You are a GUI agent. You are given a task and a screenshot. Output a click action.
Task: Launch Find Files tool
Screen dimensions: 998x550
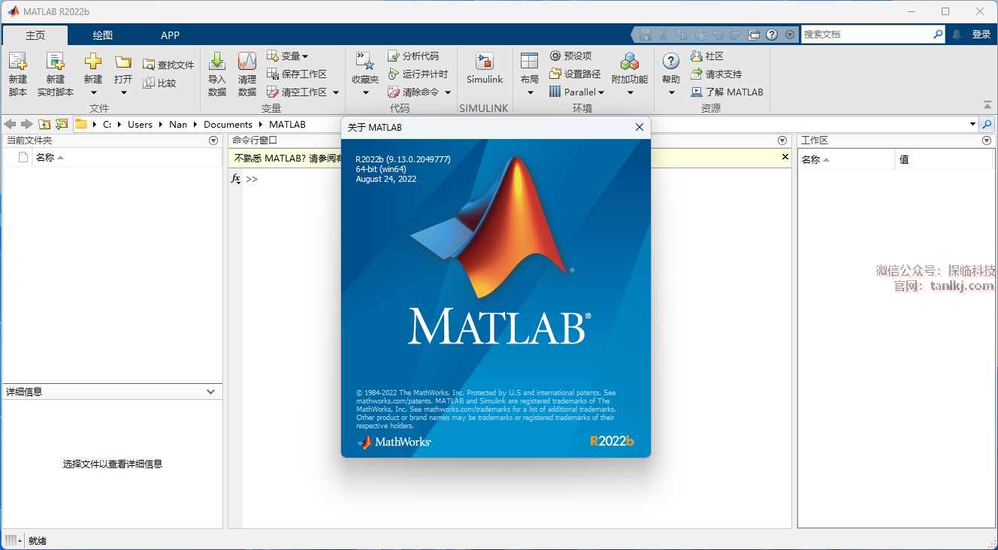pos(168,65)
